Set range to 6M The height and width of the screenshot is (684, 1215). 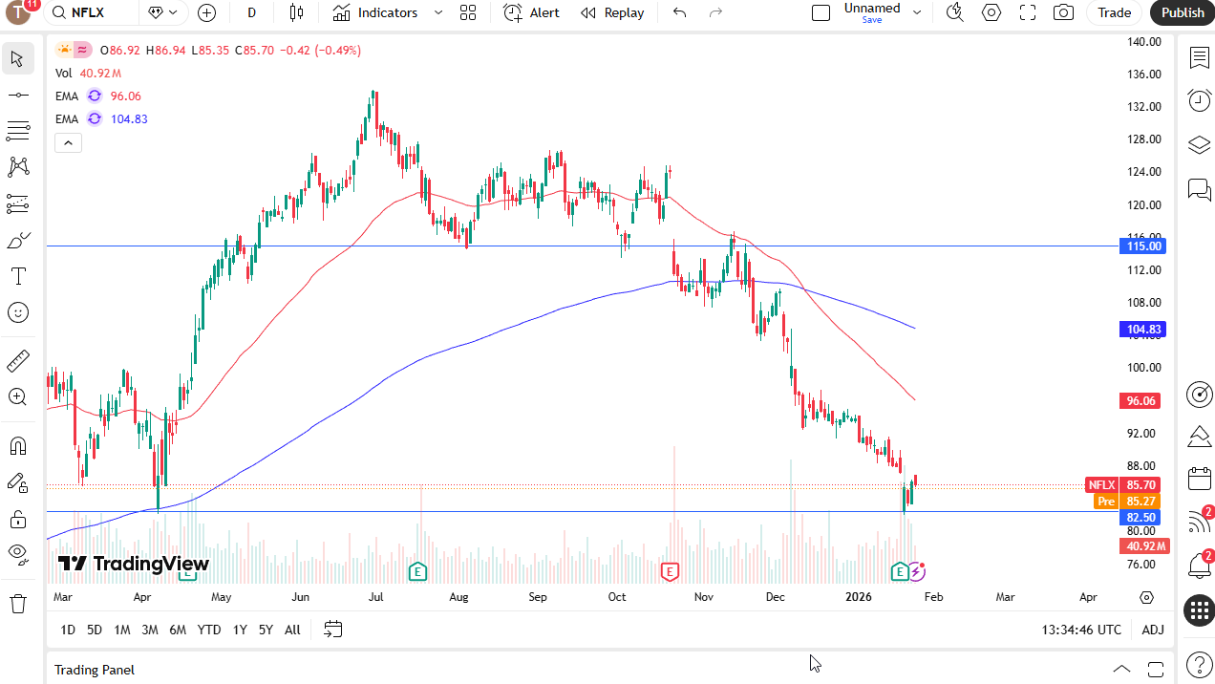coord(178,630)
